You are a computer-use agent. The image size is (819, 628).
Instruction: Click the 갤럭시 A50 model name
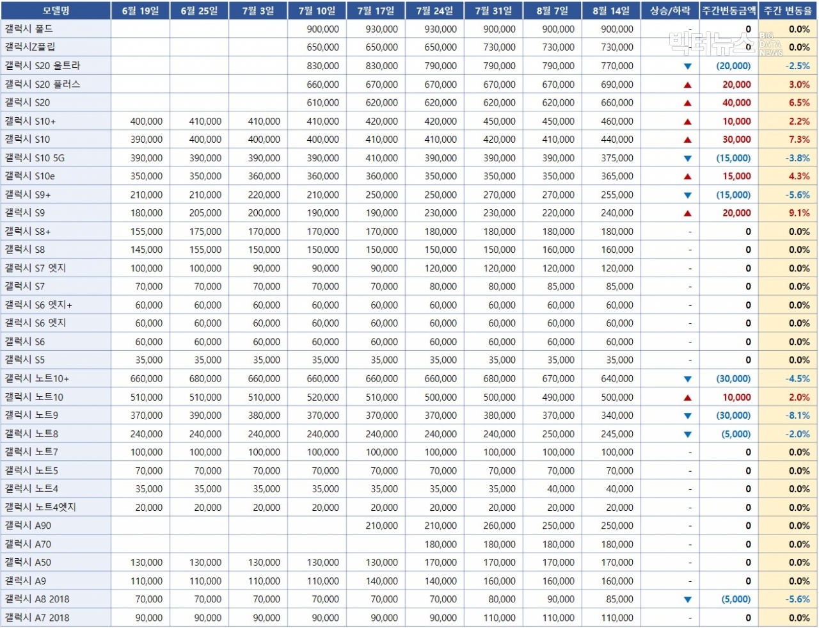click(x=28, y=563)
